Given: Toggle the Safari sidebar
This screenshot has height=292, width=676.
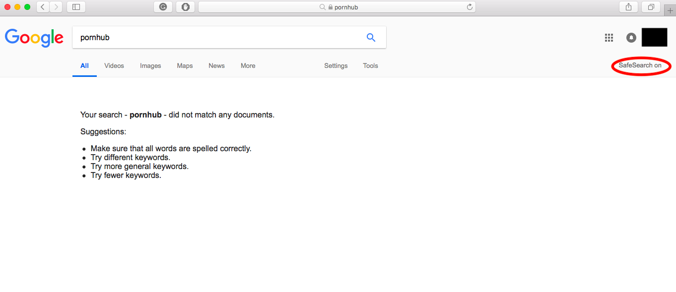Looking at the screenshot, I should click(76, 7).
